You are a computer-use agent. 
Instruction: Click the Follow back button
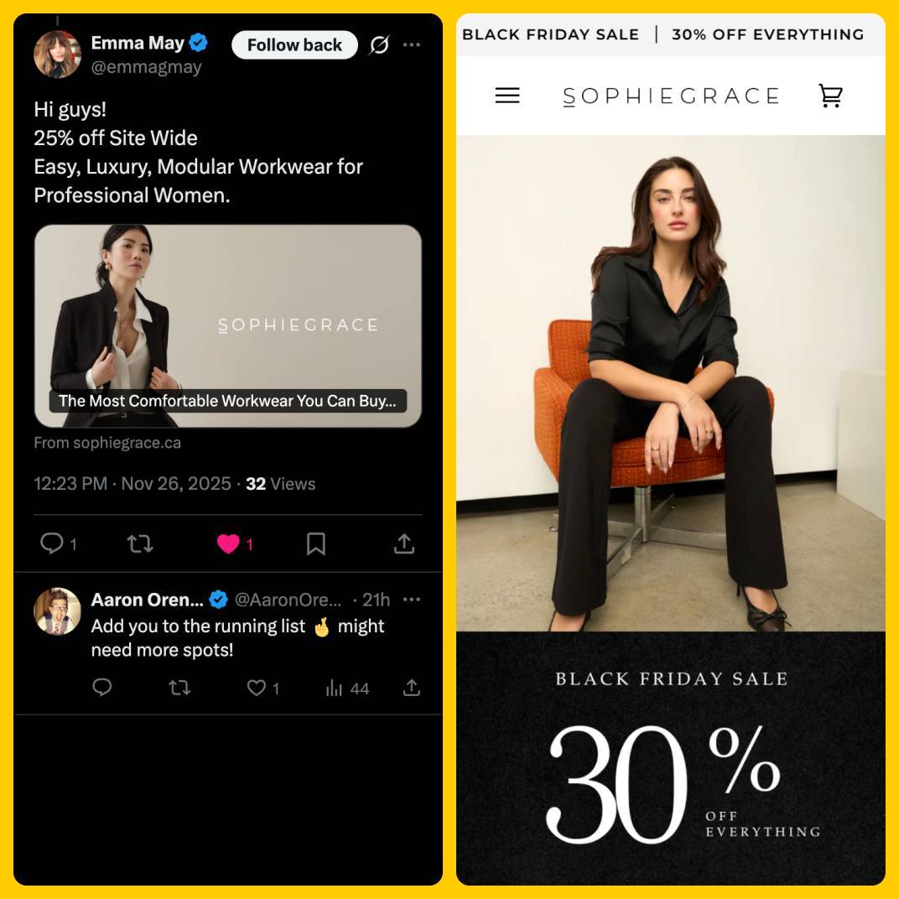point(294,44)
